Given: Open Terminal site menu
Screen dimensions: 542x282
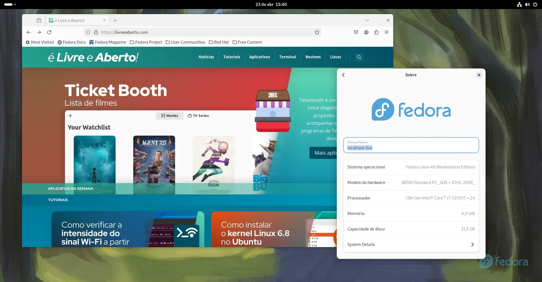Looking at the screenshot, I should [288, 57].
